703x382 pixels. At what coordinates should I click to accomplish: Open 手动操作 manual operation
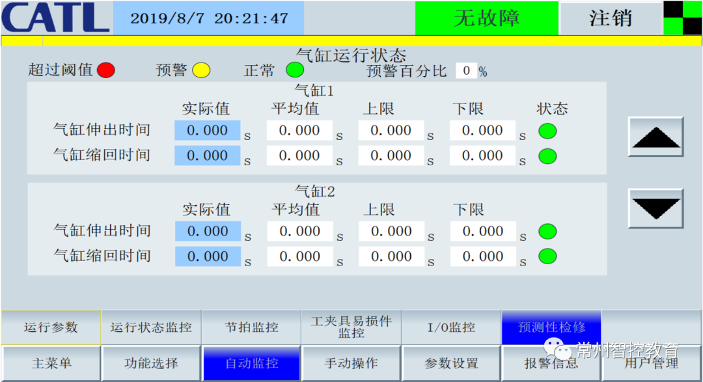pyautogui.click(x=351, y=363)
